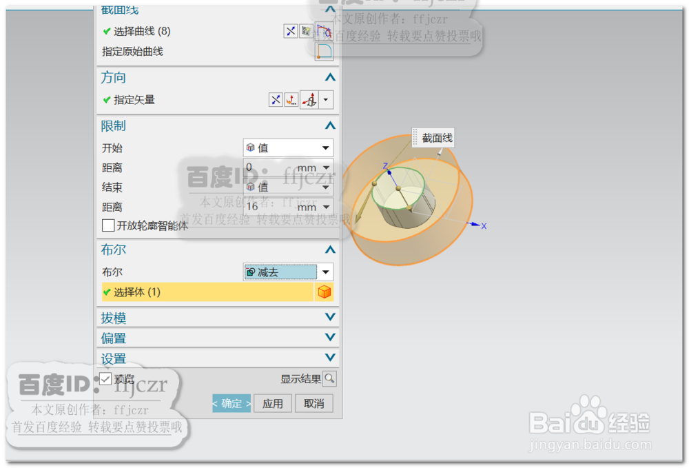Viewport: 689px width, 468px height.
Task: Open the 开始 limit value dropdown
Action: point(325,147)
